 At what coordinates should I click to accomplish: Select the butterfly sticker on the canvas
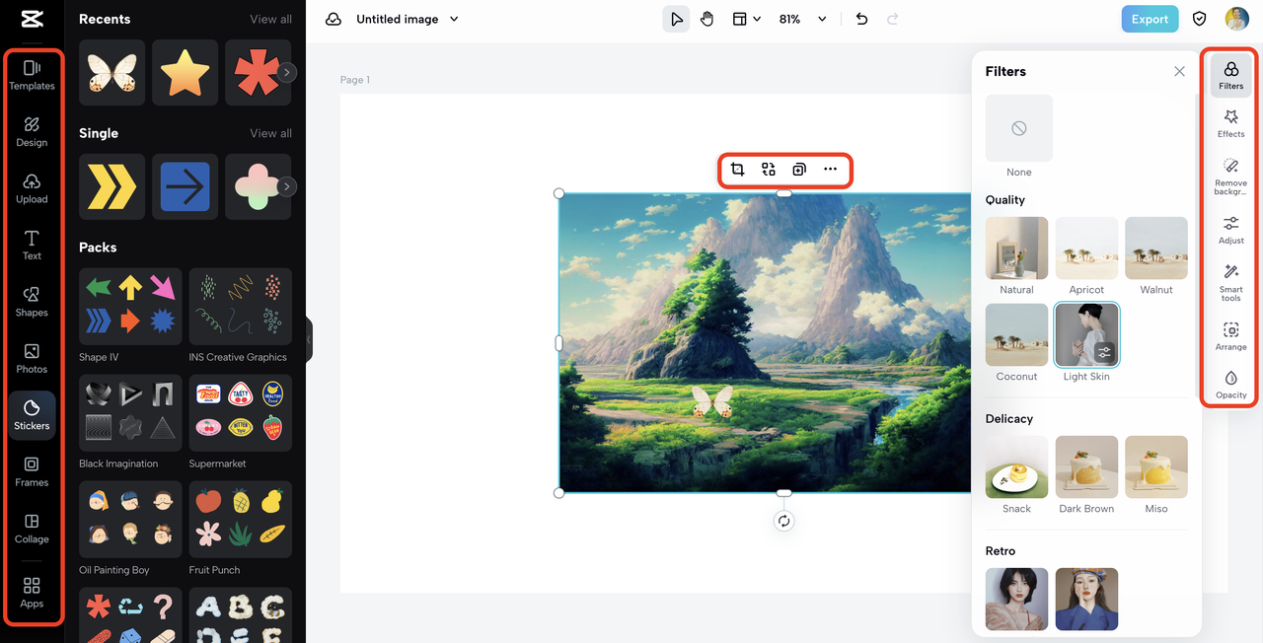tap(711, 401)
